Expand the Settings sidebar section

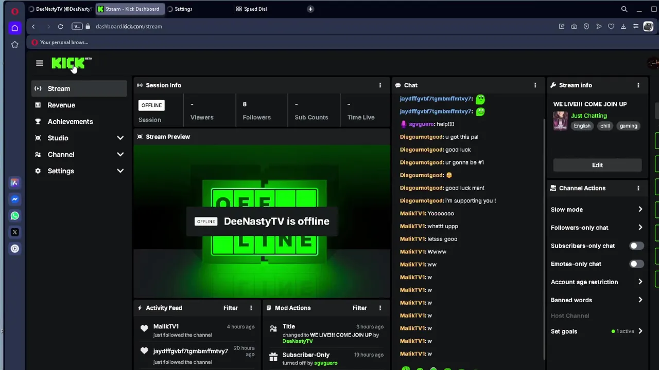120,171
